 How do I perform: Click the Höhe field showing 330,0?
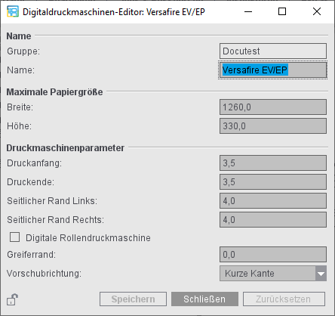coord(273,126)
